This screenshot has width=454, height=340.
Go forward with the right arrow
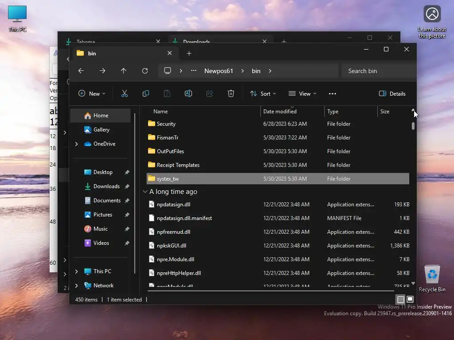pyautogui.click(x=102, y=71)
